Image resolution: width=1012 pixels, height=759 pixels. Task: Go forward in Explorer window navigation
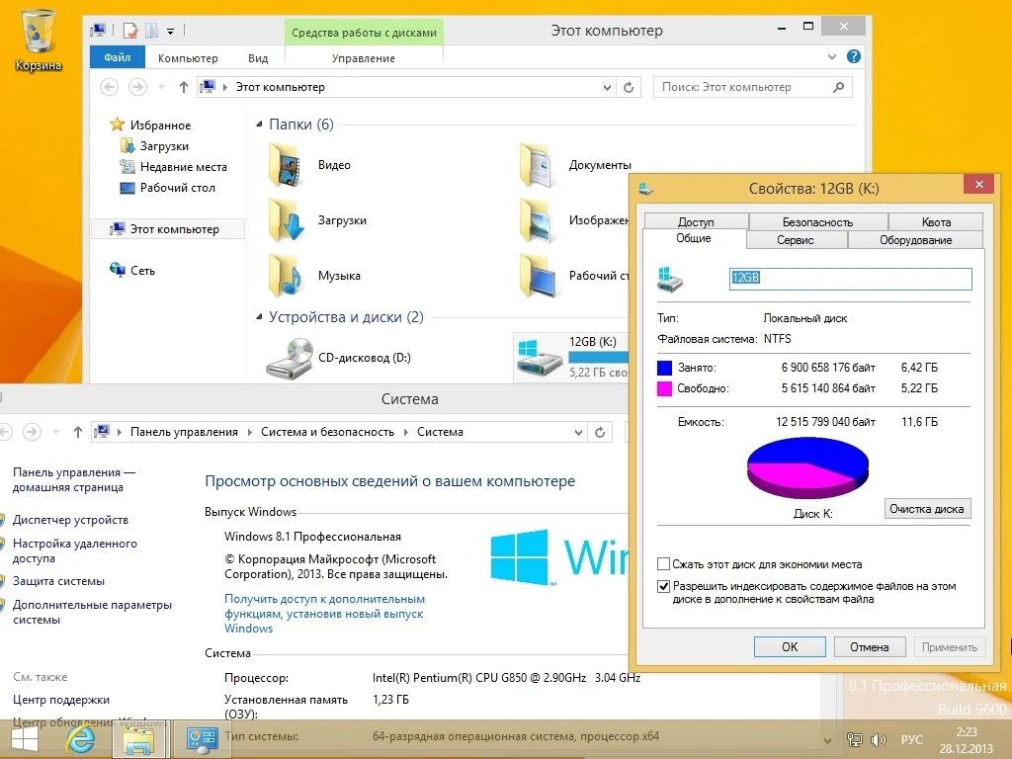(x=137, y=87)
